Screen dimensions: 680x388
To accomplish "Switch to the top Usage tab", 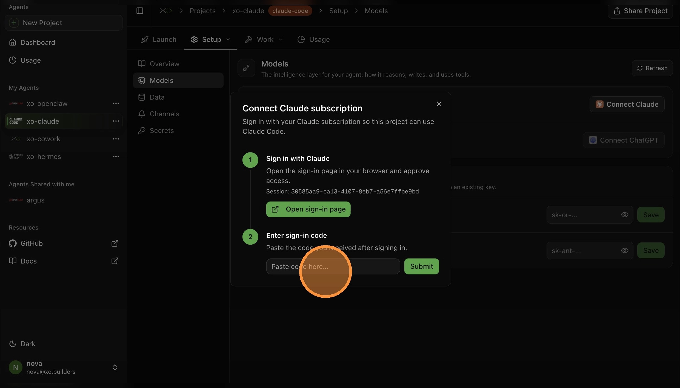I will click(x=314, y=39).
